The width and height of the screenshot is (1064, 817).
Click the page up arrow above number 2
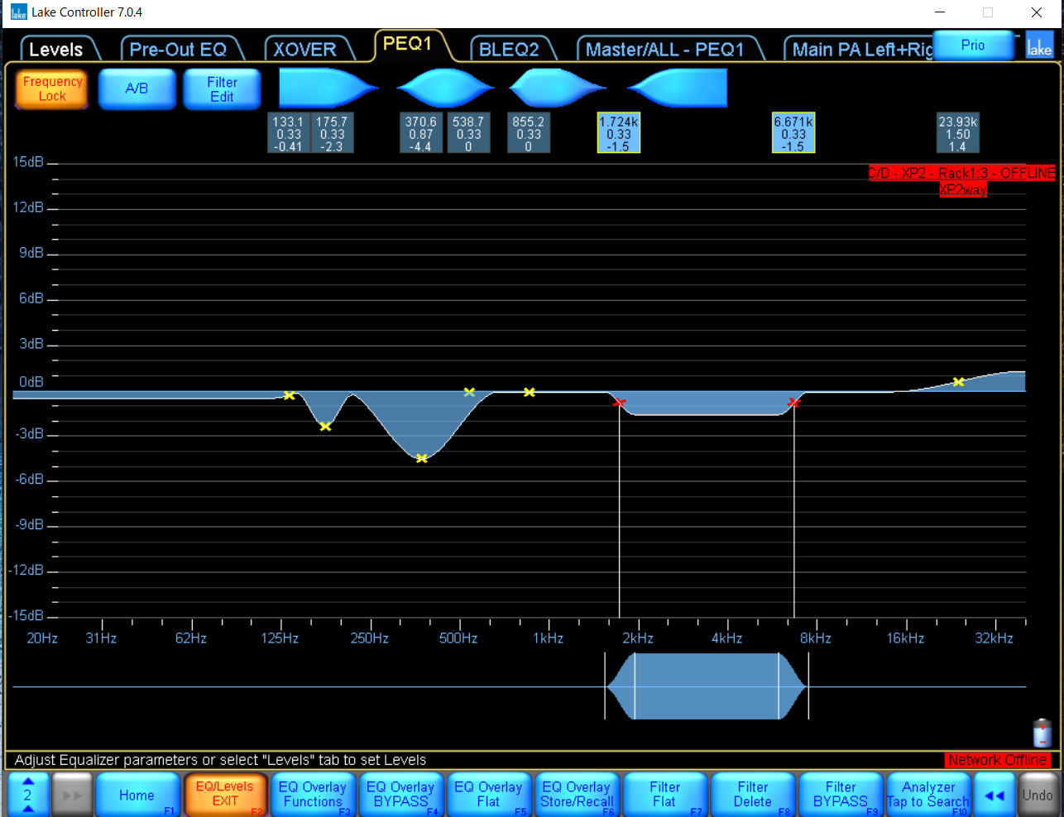click(28, 781)
